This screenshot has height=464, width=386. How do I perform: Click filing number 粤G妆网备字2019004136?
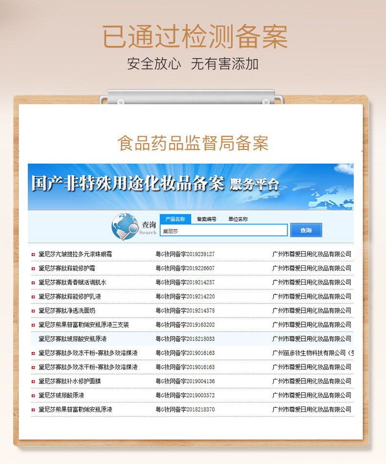tap(185, 381)
